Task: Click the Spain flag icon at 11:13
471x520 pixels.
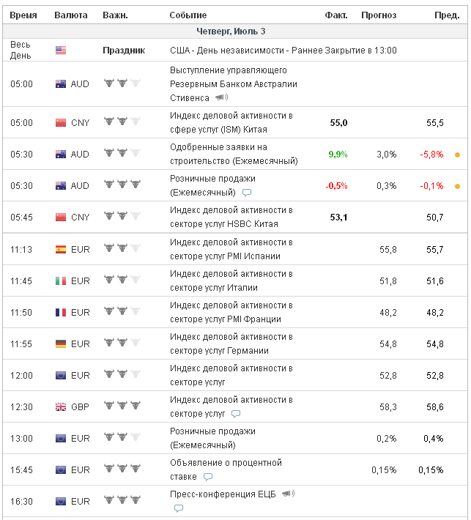Action: click(x=61, y=249)
